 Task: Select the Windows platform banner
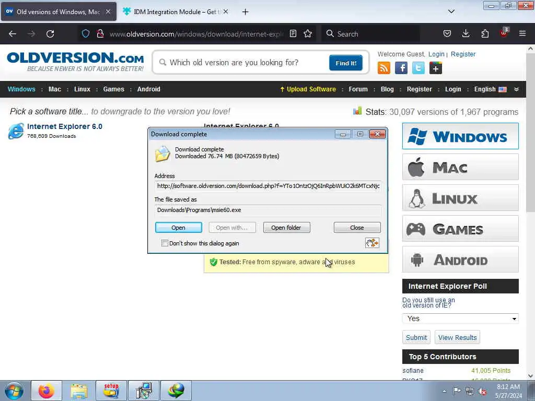coord(460,136)
